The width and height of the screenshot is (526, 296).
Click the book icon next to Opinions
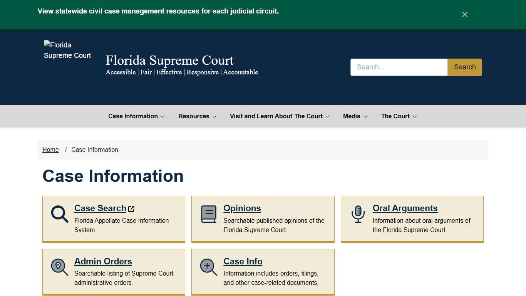click(208, 213)
